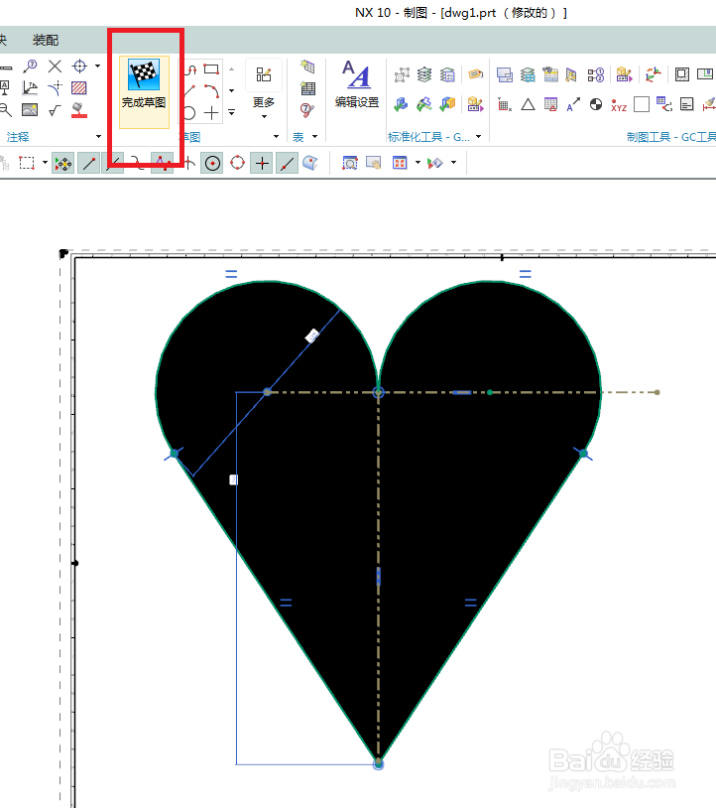Toggle the point on face snap option

click(309, 163)
